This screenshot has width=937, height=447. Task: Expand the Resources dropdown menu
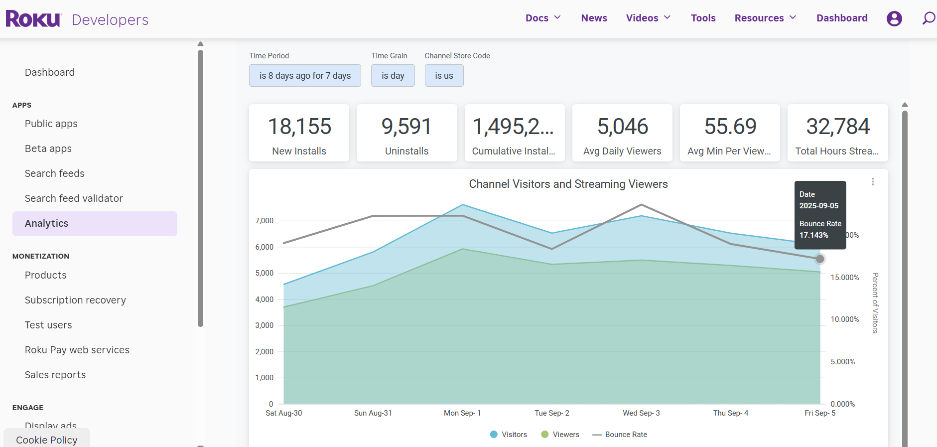click(765, 18)
